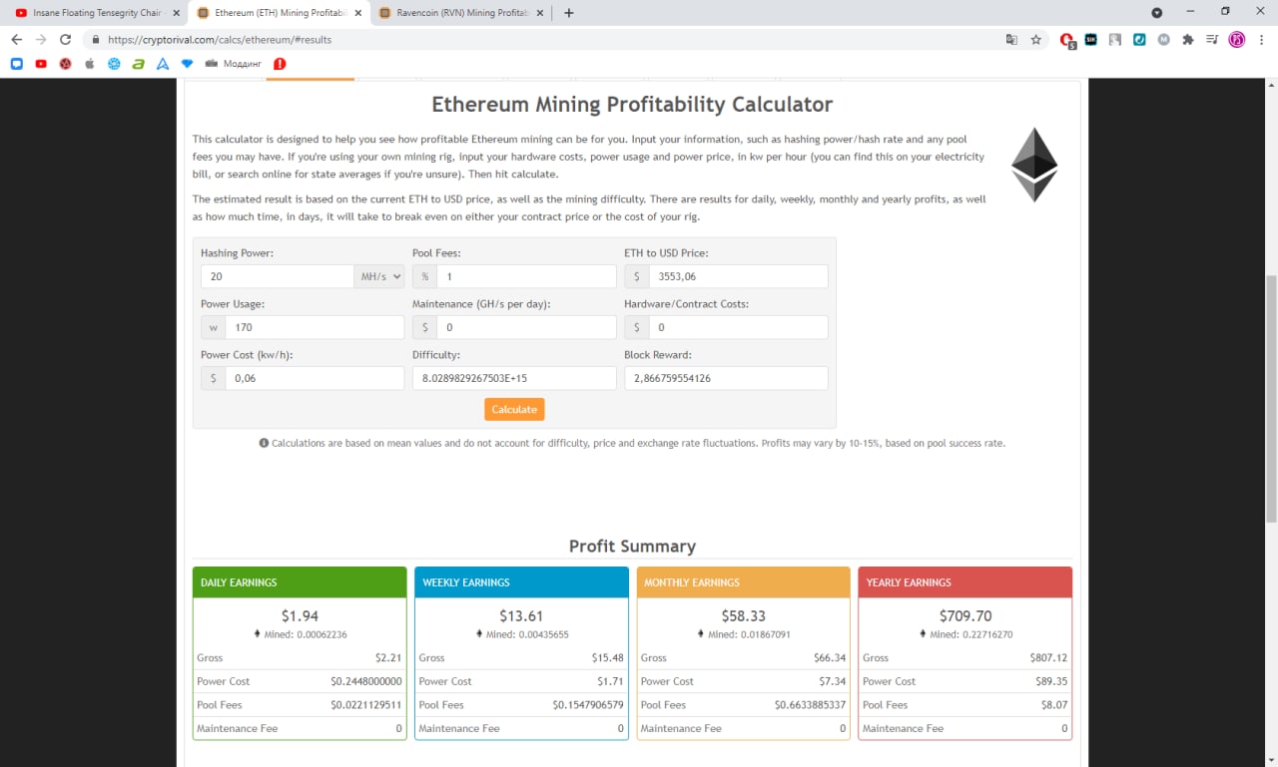Click the monthly Pool Fees $0.6633885337 value

coord(810,705)
